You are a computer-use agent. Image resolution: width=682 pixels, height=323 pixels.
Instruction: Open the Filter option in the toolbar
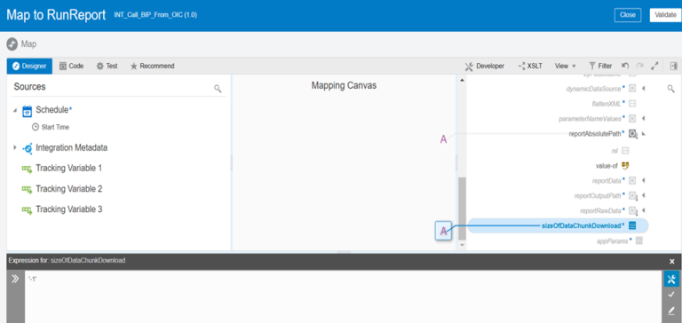coord(600,66)
